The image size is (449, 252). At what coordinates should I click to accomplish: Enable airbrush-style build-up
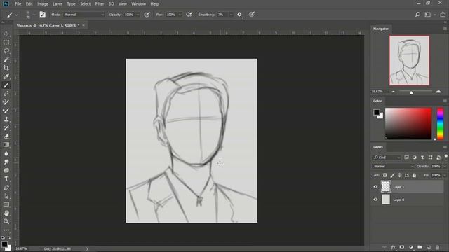pyautogui.click(x=189, y=15)
